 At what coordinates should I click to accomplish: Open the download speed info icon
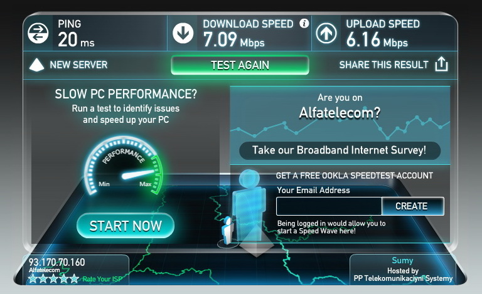pyautogui.click(x=304, y=23)
